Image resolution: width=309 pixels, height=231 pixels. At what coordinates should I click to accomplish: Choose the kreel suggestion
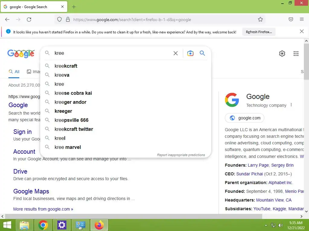coord(126,138)
